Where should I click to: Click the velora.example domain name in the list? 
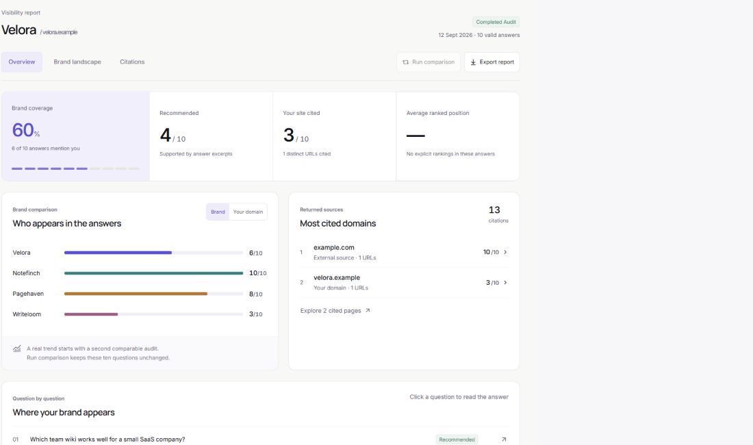[337, 277]
